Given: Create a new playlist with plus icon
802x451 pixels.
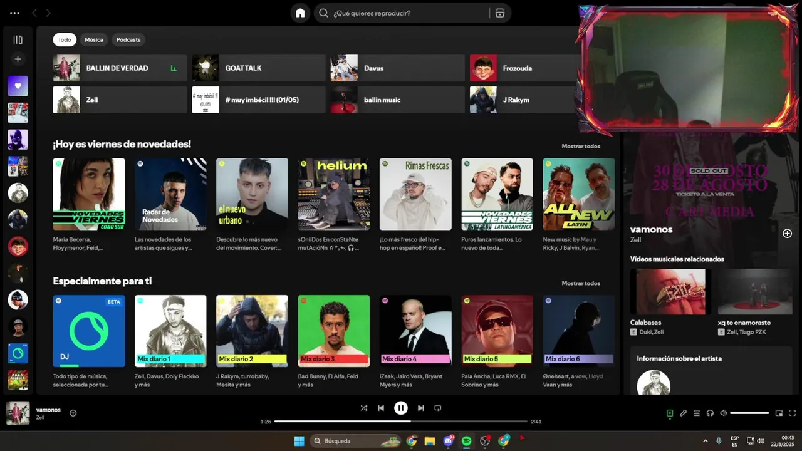Looking at the screenshot, I should [x=18, y=59].
